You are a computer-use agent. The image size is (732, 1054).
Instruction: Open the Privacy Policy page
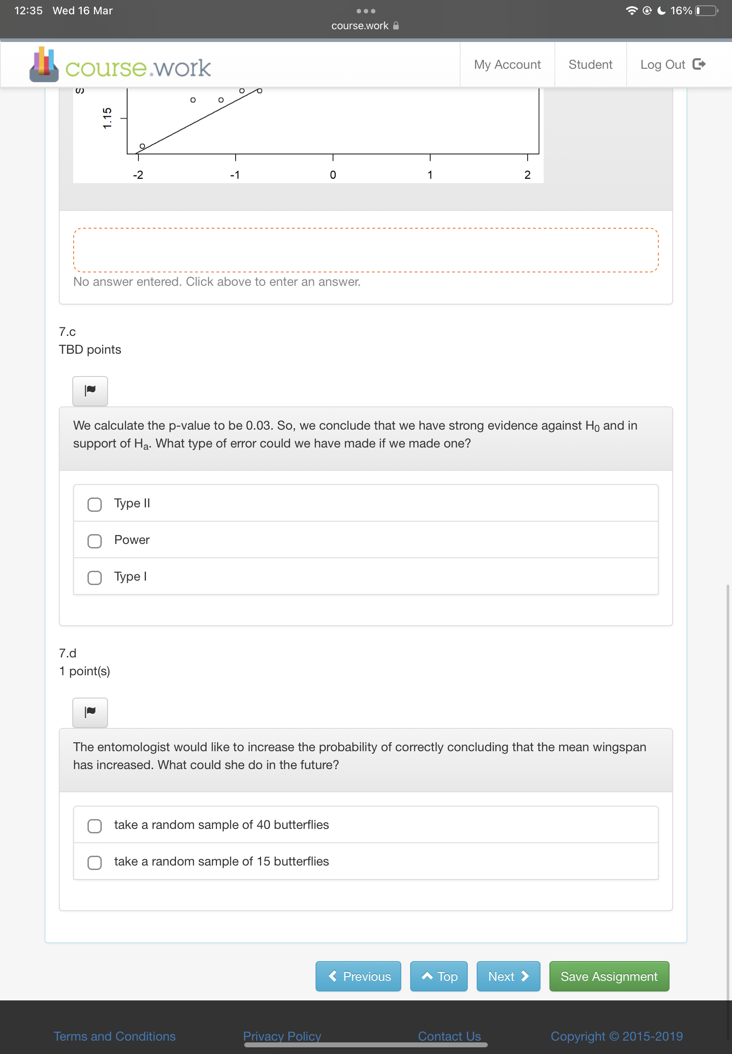[281, 1036]
